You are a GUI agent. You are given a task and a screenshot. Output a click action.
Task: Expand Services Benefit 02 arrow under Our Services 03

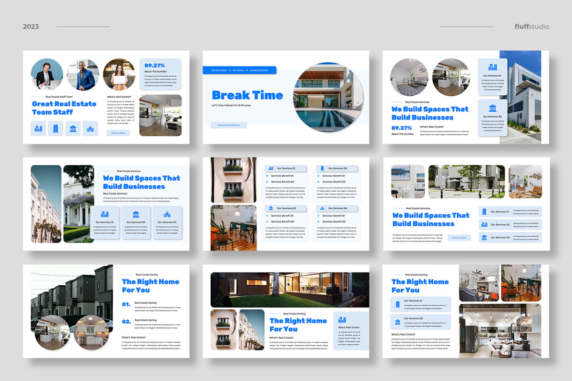click(x=267, y=221)
